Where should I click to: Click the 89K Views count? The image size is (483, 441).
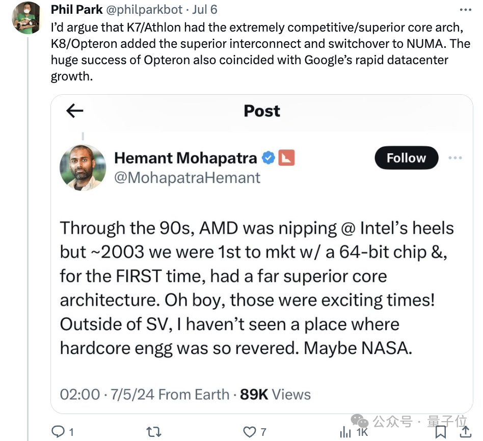click(275, 394)
